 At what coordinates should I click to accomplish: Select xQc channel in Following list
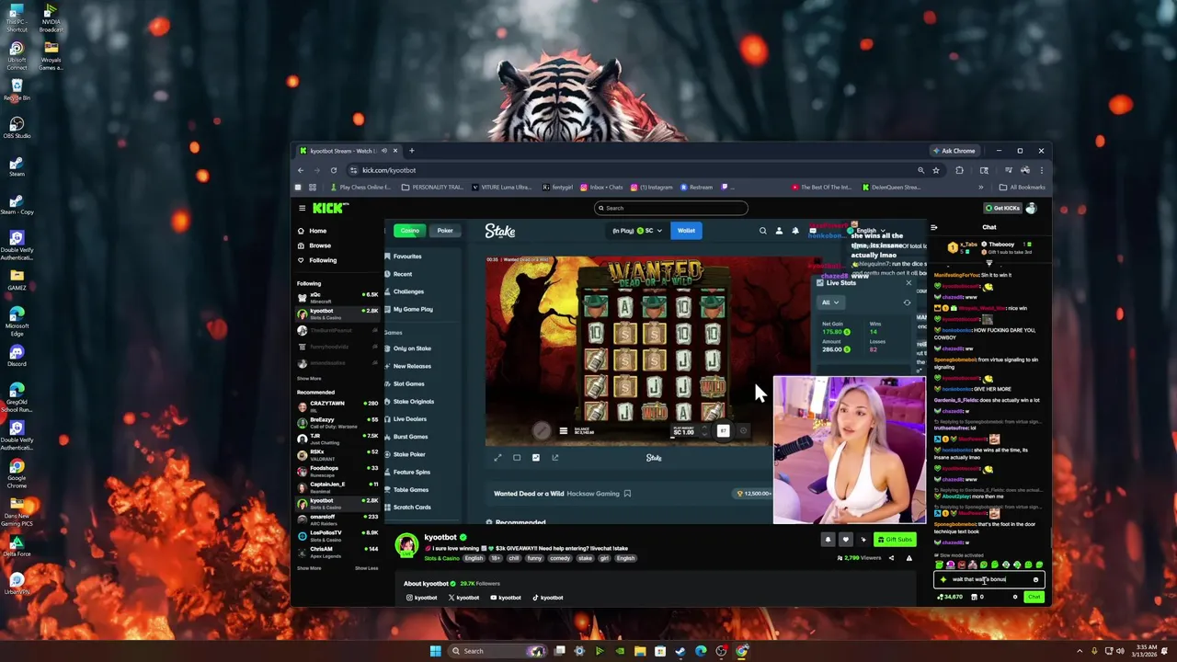point(337,297)
